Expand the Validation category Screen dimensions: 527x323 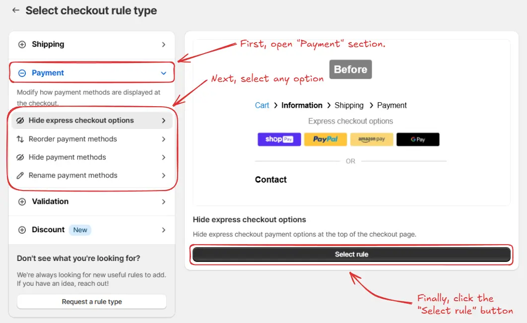(91, 201)
